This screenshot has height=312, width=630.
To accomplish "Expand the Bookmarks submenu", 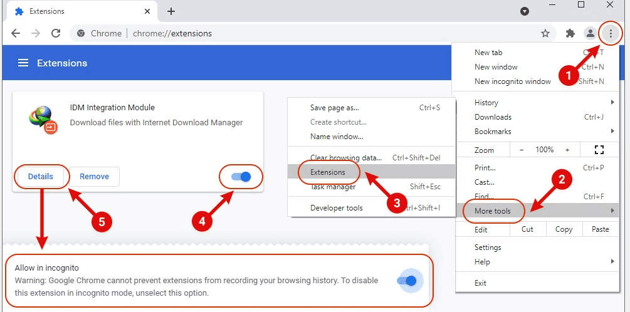I will click(538, 132).
